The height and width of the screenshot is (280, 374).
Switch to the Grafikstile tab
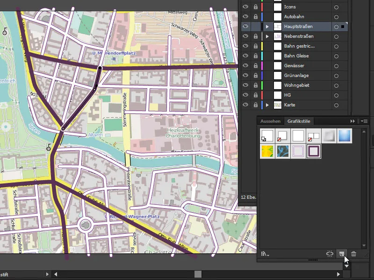(299, 121)
